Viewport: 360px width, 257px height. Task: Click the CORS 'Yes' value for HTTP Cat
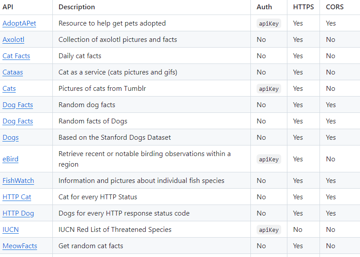[x=331, y=197]
